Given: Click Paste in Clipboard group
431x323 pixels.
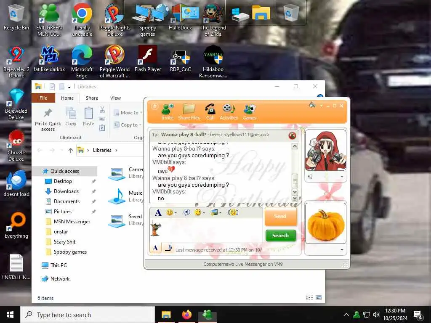Looking at the screenshot, I should [88, 117].
